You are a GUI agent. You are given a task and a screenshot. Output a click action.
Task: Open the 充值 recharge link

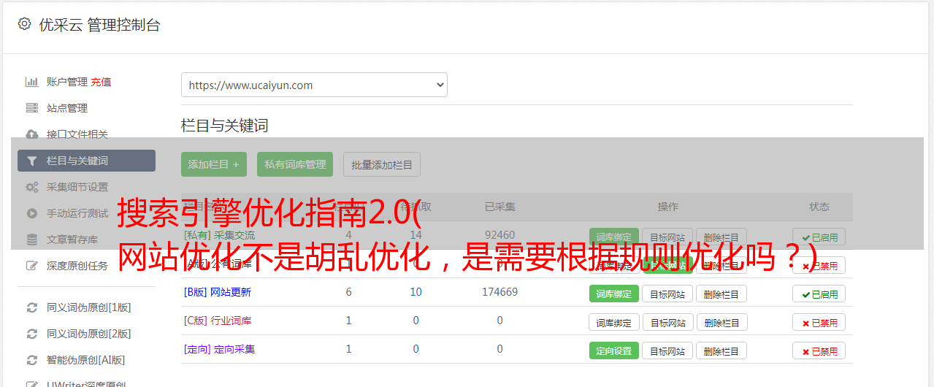(102, 82)
